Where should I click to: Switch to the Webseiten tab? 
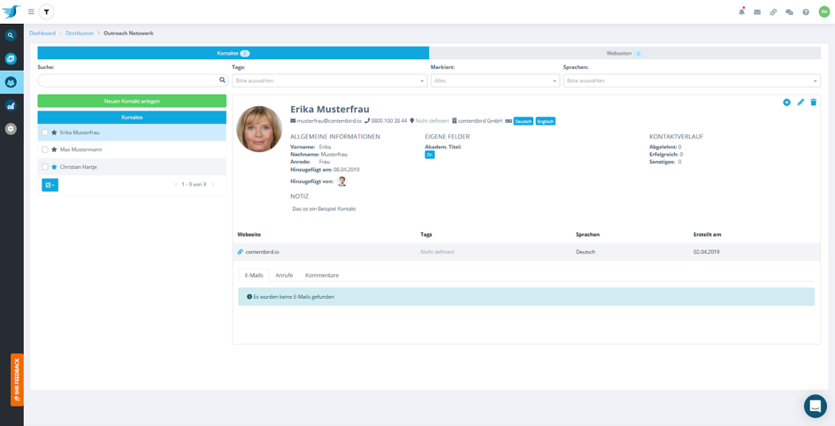[624, 53]
